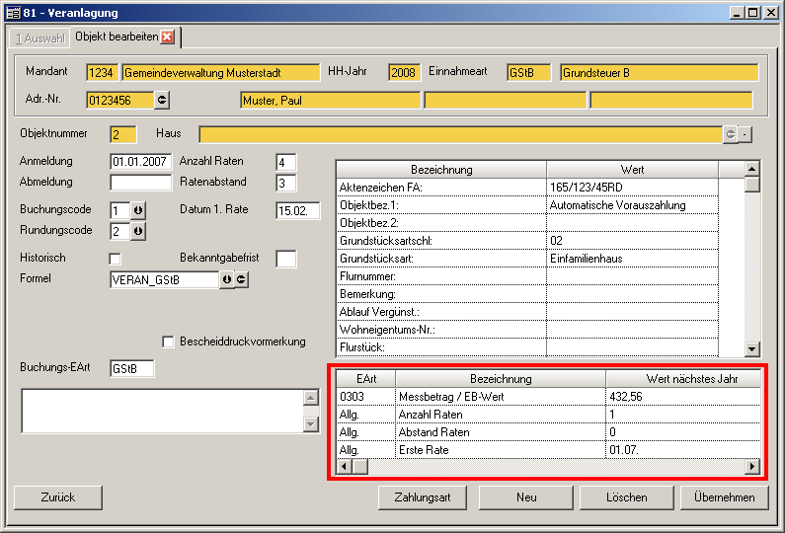
Task: Click the selection icon next to Buchungscode
Action: point(138,211)
